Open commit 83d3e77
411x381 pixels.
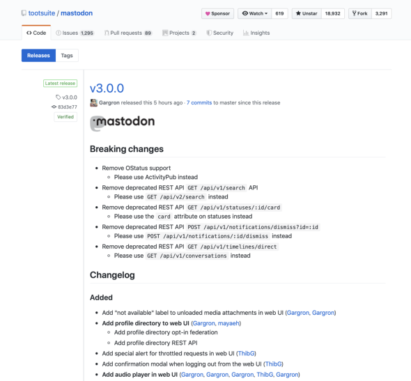click(65, 107)
